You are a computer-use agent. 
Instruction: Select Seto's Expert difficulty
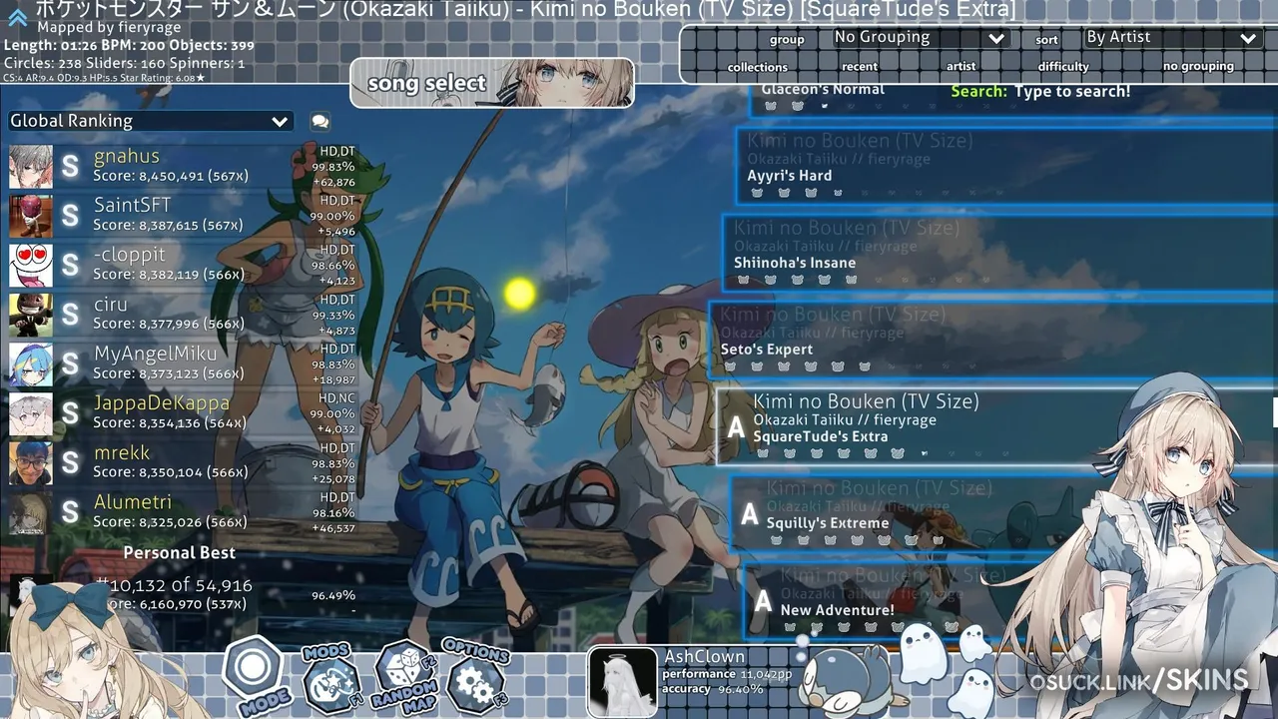pyautogui.click(x=992, y=340)
